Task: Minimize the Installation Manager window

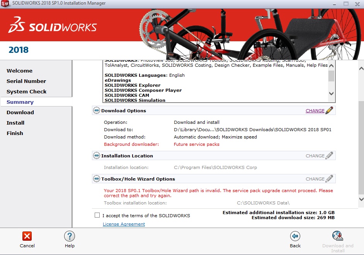Action: (x=334, y=4)
